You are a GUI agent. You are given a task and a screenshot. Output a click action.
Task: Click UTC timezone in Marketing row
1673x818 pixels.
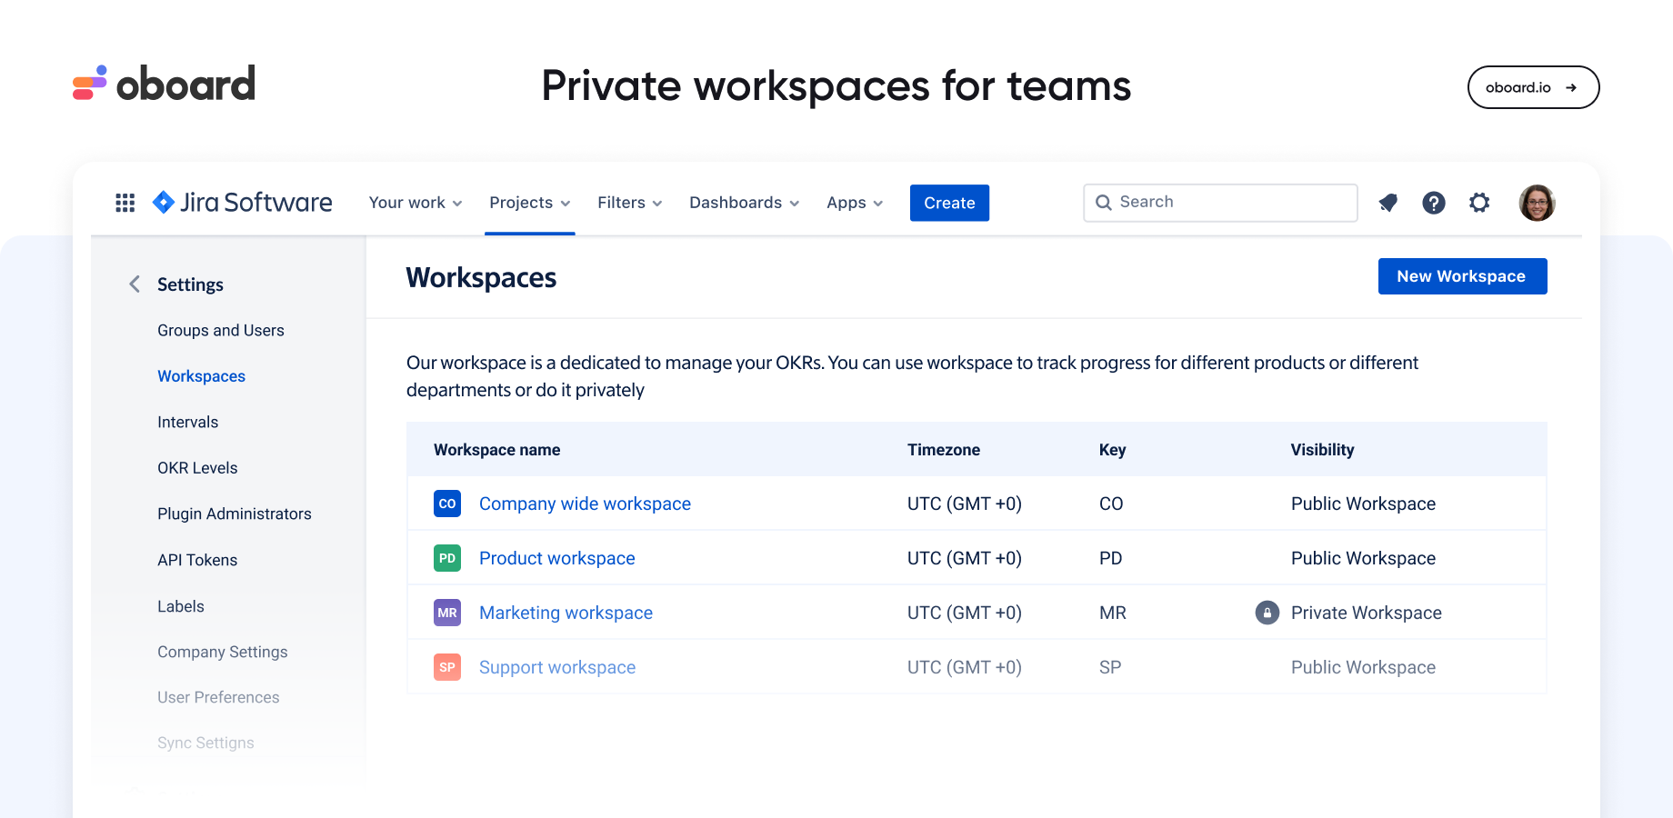click(965, 613)
